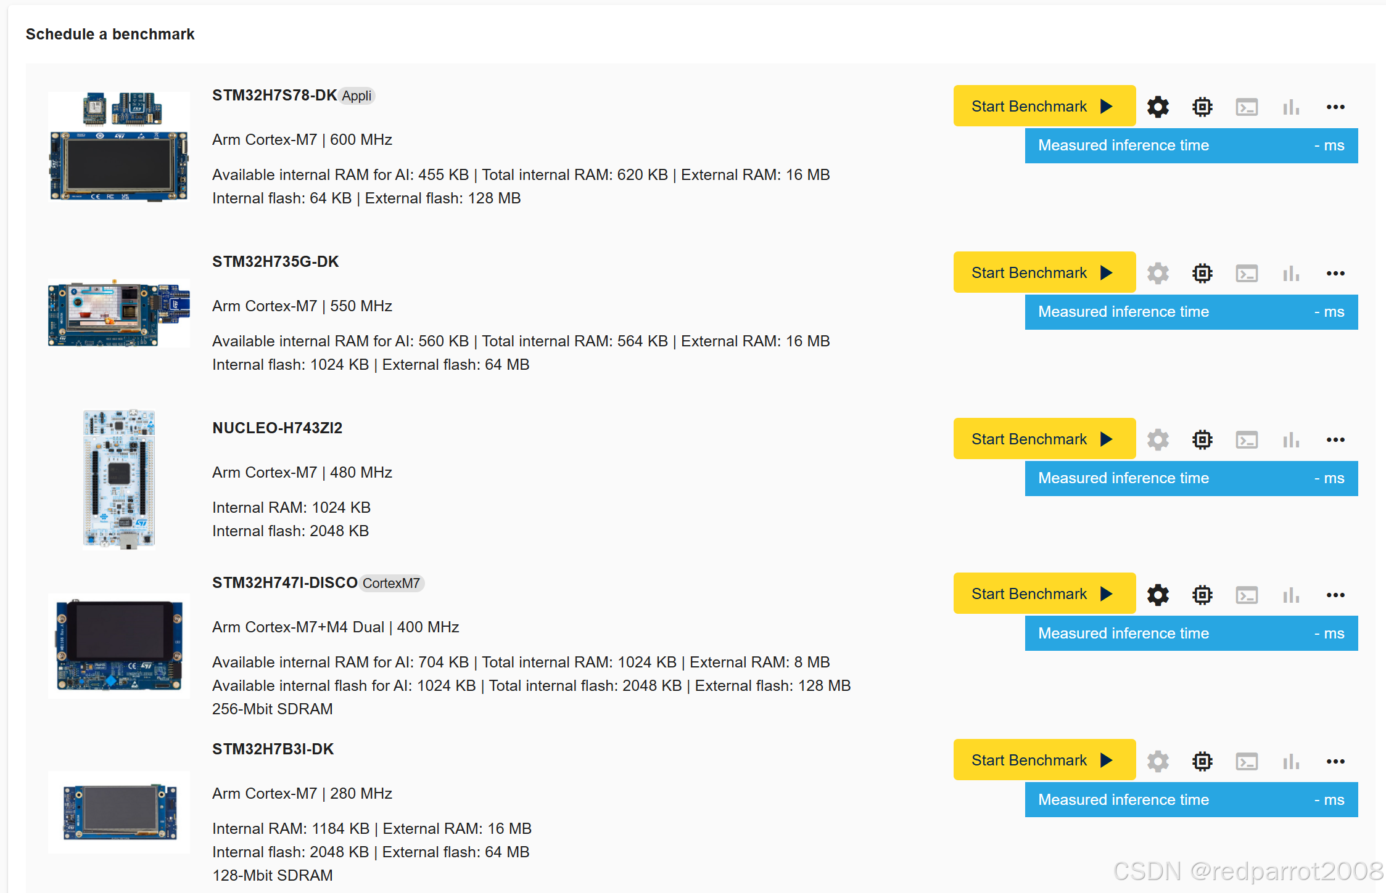
Task: Open more options for STM32H747I-DISCO
Action: (x=1335, y=595)
